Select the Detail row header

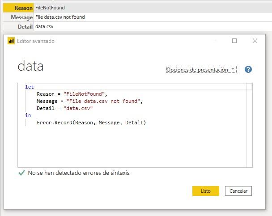click(x=18, y=26)
